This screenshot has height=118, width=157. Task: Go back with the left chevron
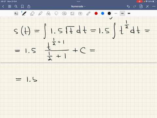tap(3, 7)
